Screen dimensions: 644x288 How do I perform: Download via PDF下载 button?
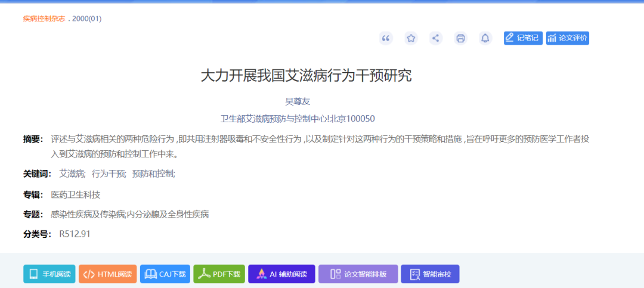[219, 274]
